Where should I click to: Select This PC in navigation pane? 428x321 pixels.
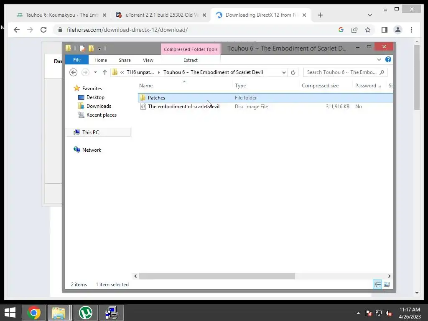[91, 132]
